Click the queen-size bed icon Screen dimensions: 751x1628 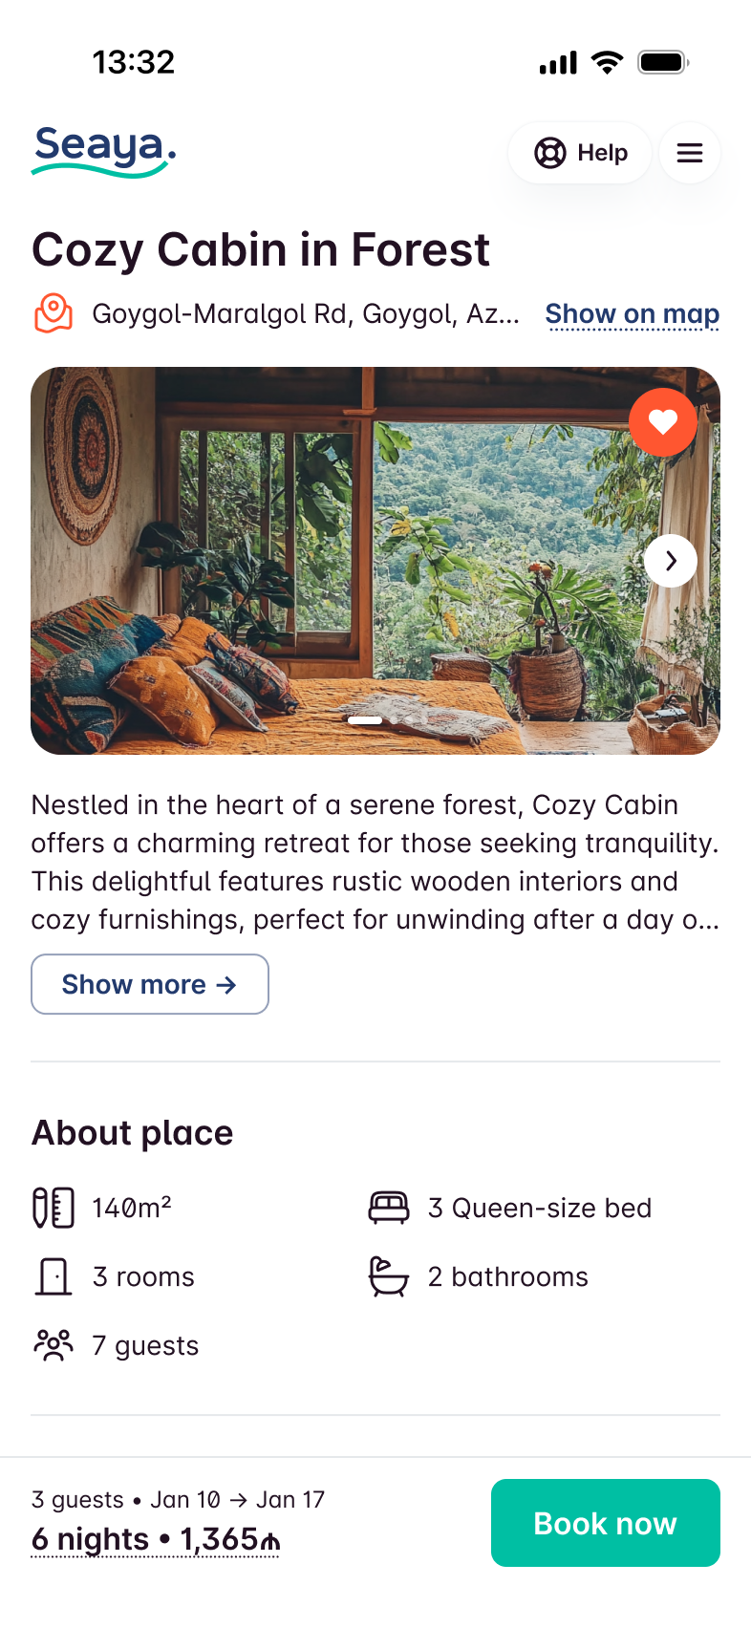coord(389,1208)
